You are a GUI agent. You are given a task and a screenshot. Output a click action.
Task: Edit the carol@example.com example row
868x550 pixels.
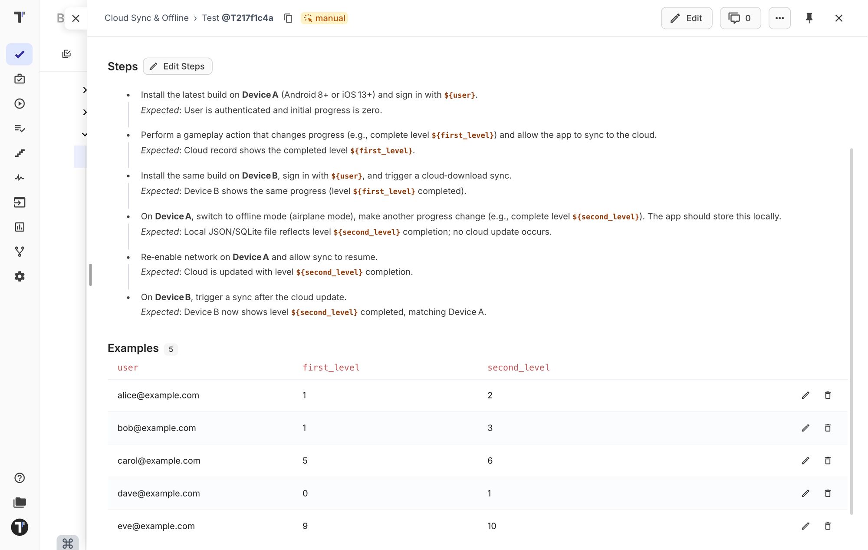coord(806,461)
